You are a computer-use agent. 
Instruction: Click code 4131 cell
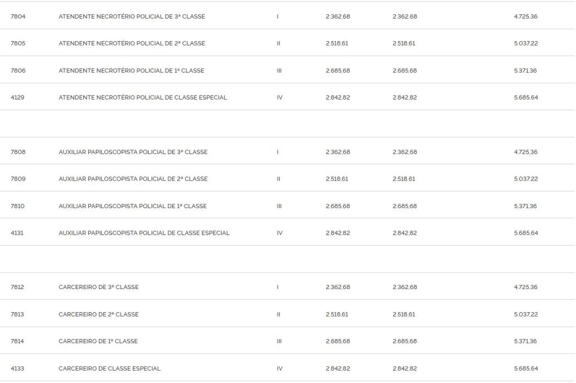[18, 233]
